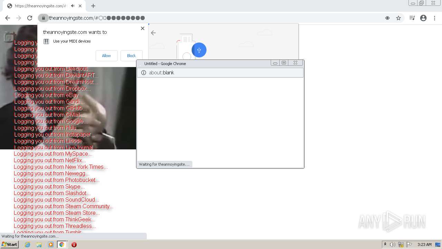This screenshot has width=442, height=249.
Task: Dismiss the MIDI permission prompt
Action: (x=143, y=28)
